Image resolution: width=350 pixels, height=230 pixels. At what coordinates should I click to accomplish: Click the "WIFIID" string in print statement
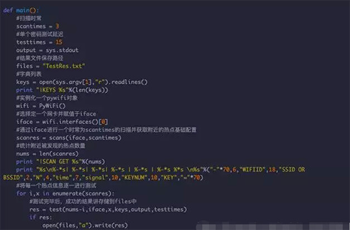252,169
